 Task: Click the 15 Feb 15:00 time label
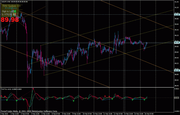(139, 114)
